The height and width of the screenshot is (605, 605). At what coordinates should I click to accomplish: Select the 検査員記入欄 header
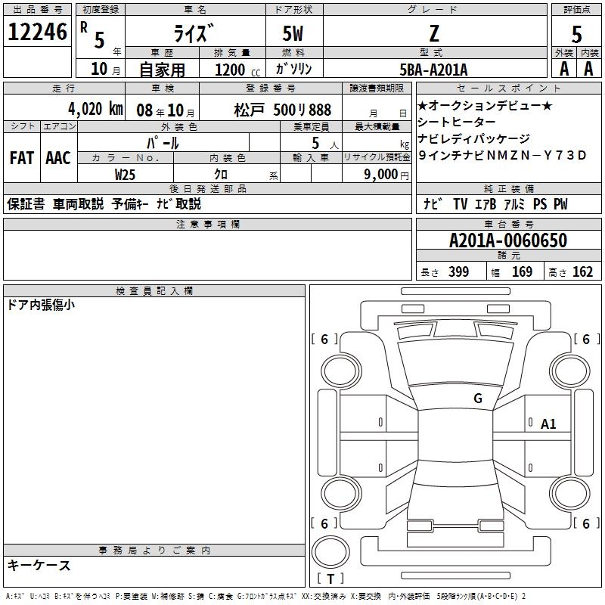(x=154, y=291)
